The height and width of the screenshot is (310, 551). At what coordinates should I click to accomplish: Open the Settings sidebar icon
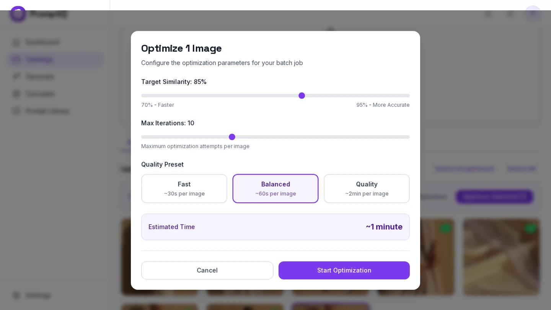16,295
